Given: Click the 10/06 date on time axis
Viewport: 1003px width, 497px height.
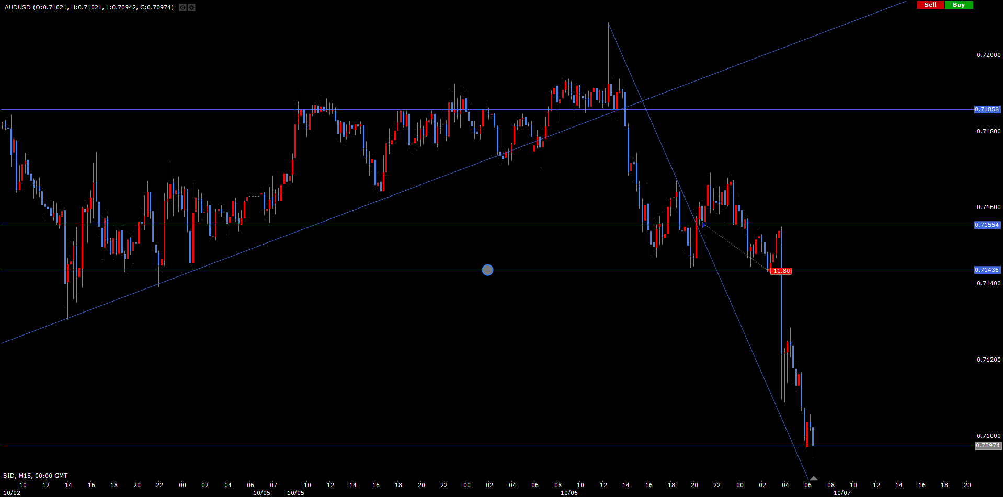Looking at the screenshot, I should [569, 493].
